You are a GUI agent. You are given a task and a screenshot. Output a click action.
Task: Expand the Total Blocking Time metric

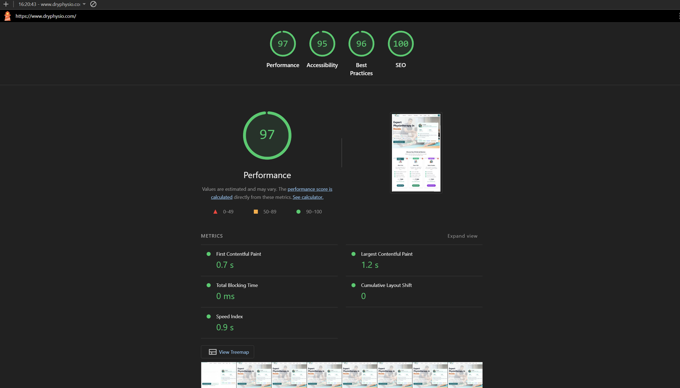click(x=237, y=285)
